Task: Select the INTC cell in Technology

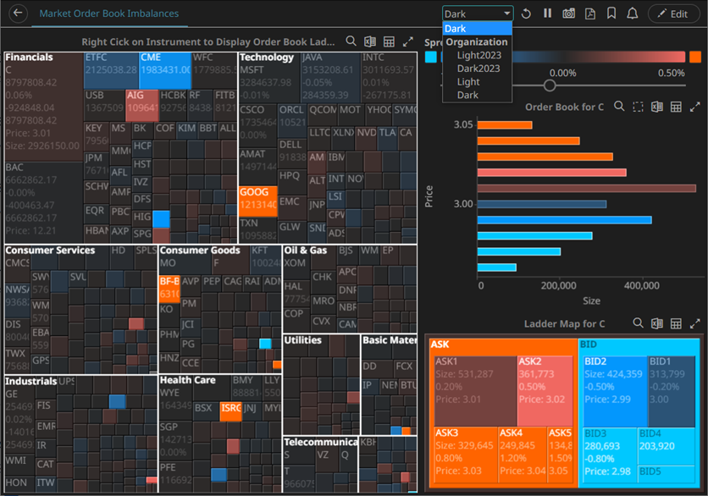Action: click(x=389, y=77)
